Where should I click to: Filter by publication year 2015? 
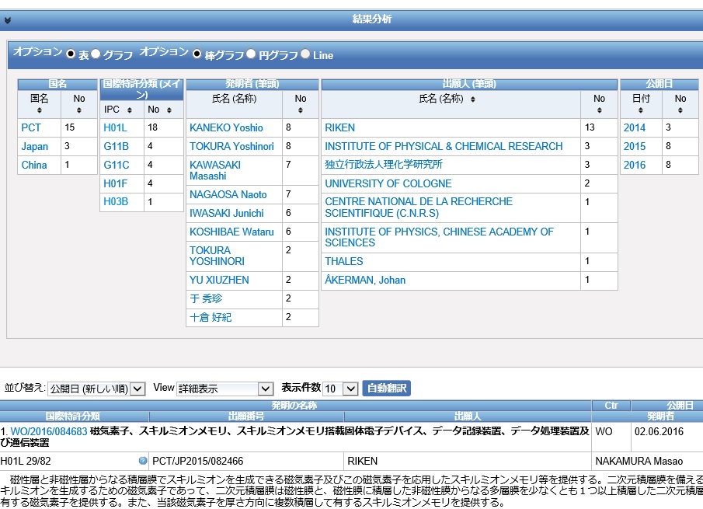coord(635,147)
